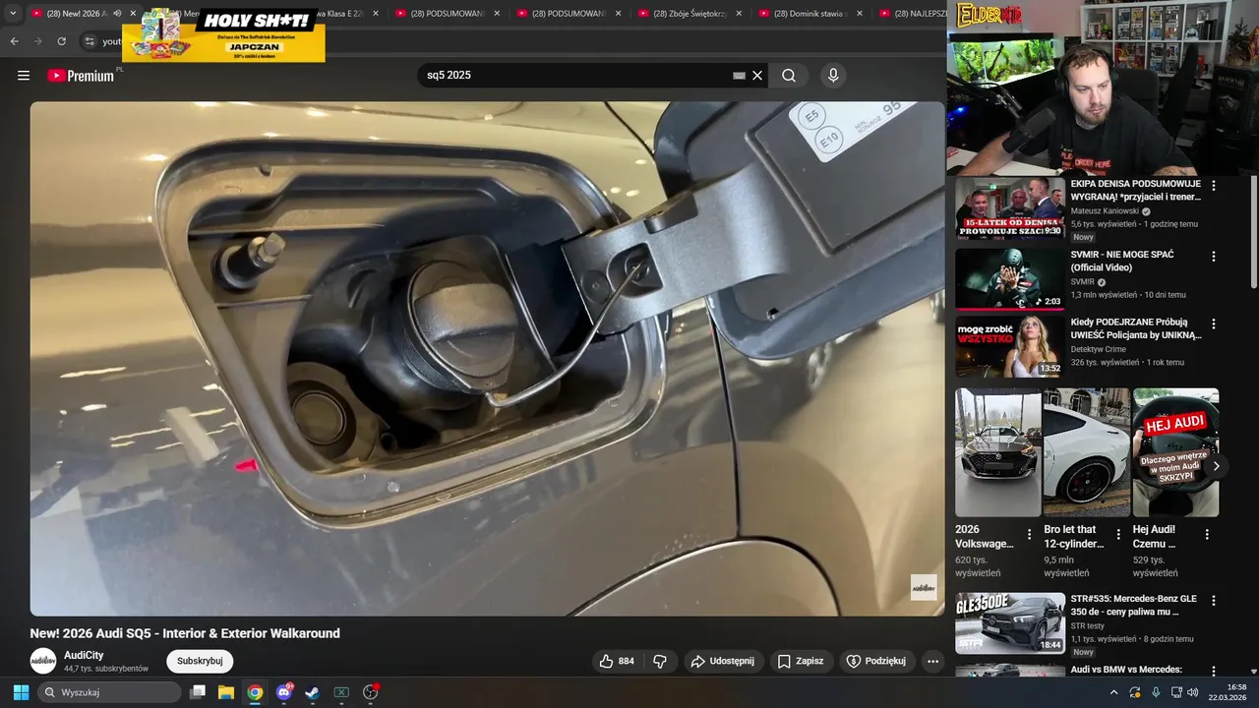Open File Explorer from taskbar

[x=226, y=692]
